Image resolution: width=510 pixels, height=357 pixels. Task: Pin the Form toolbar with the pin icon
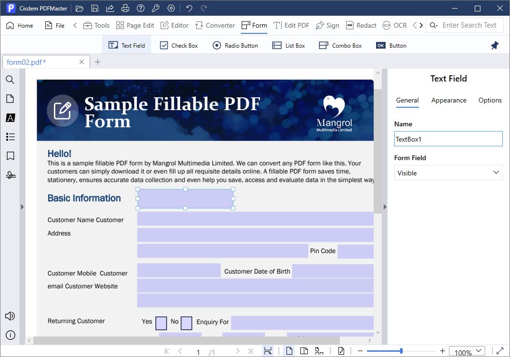[494, 45]
